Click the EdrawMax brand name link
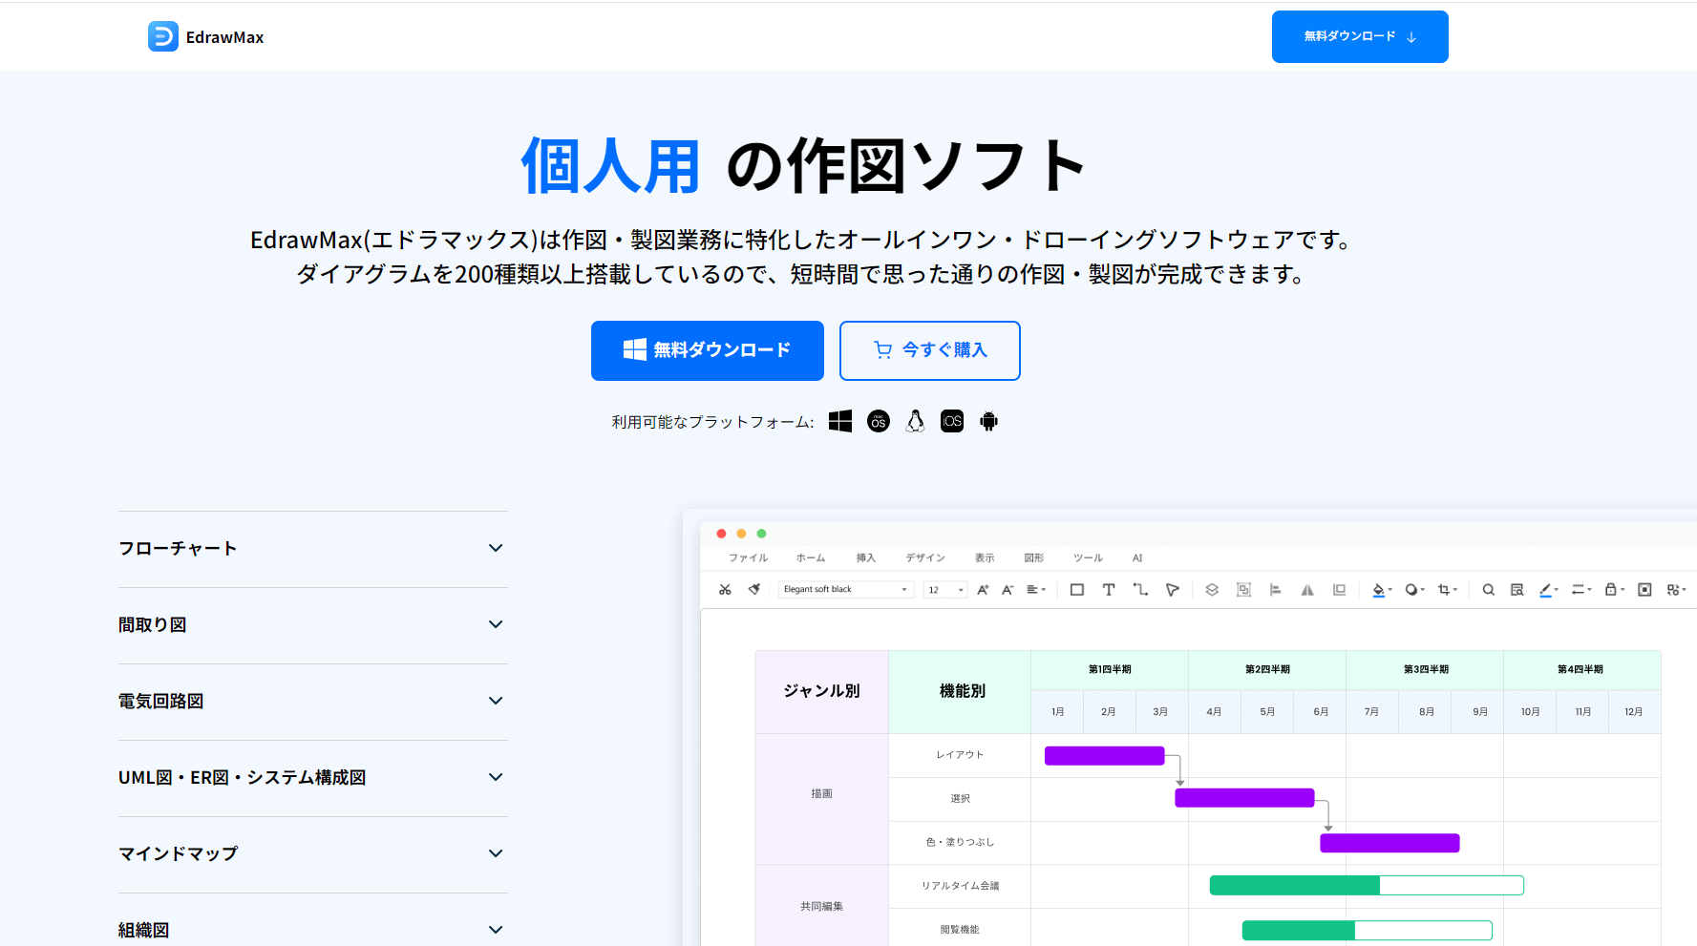 [225, 37]
